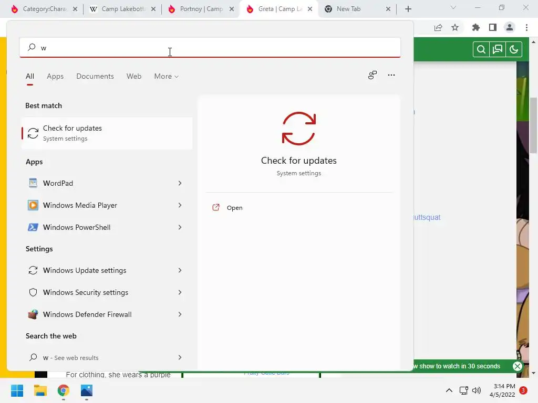This screenshot has height=403, width=538.
Task: Open the More filter dropdown
Action: (167, 77)
